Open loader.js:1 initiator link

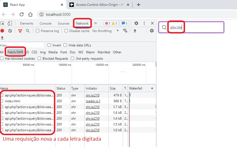(x=93, y=101)
